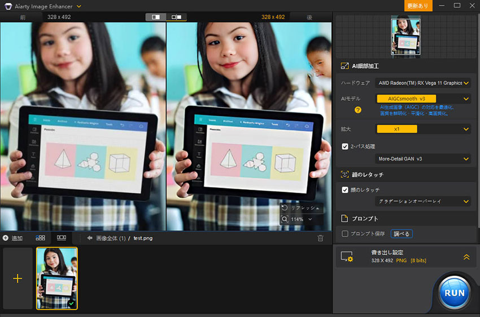
Task: Click the magnifier zoom icon
Action: click(285, 219)
